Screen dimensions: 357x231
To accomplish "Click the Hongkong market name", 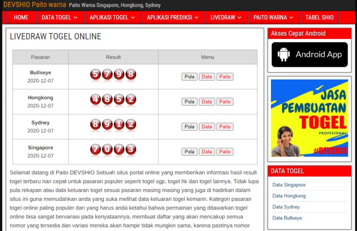I will click(40, 98).
